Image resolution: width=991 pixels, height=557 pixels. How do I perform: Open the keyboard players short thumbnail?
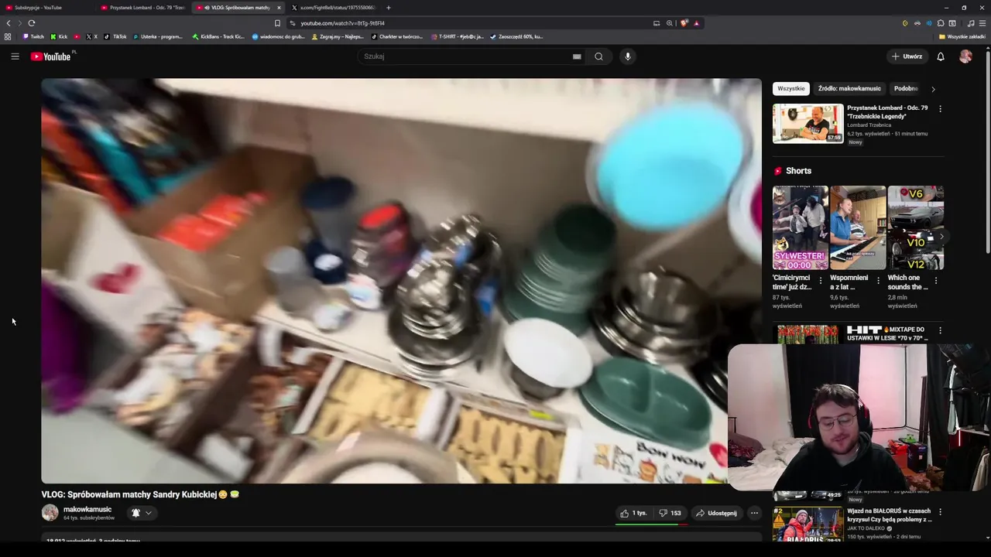pyautogui.click(x=857, y=227)
